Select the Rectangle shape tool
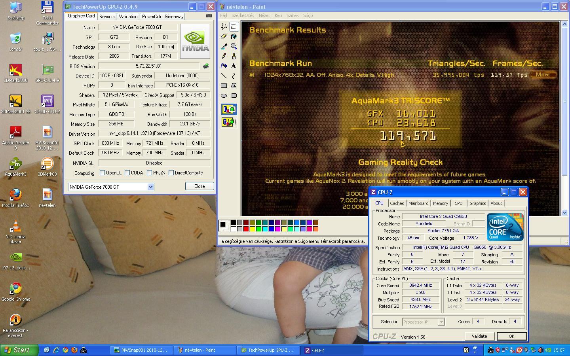The width and height of the screenshot is (570, 356). click(224, 85)
